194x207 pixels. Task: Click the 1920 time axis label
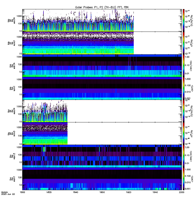pos(129,192)
